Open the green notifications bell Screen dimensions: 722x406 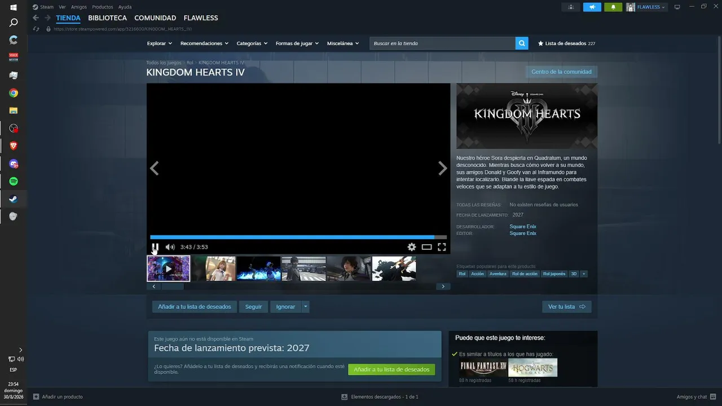coord(613,7)
